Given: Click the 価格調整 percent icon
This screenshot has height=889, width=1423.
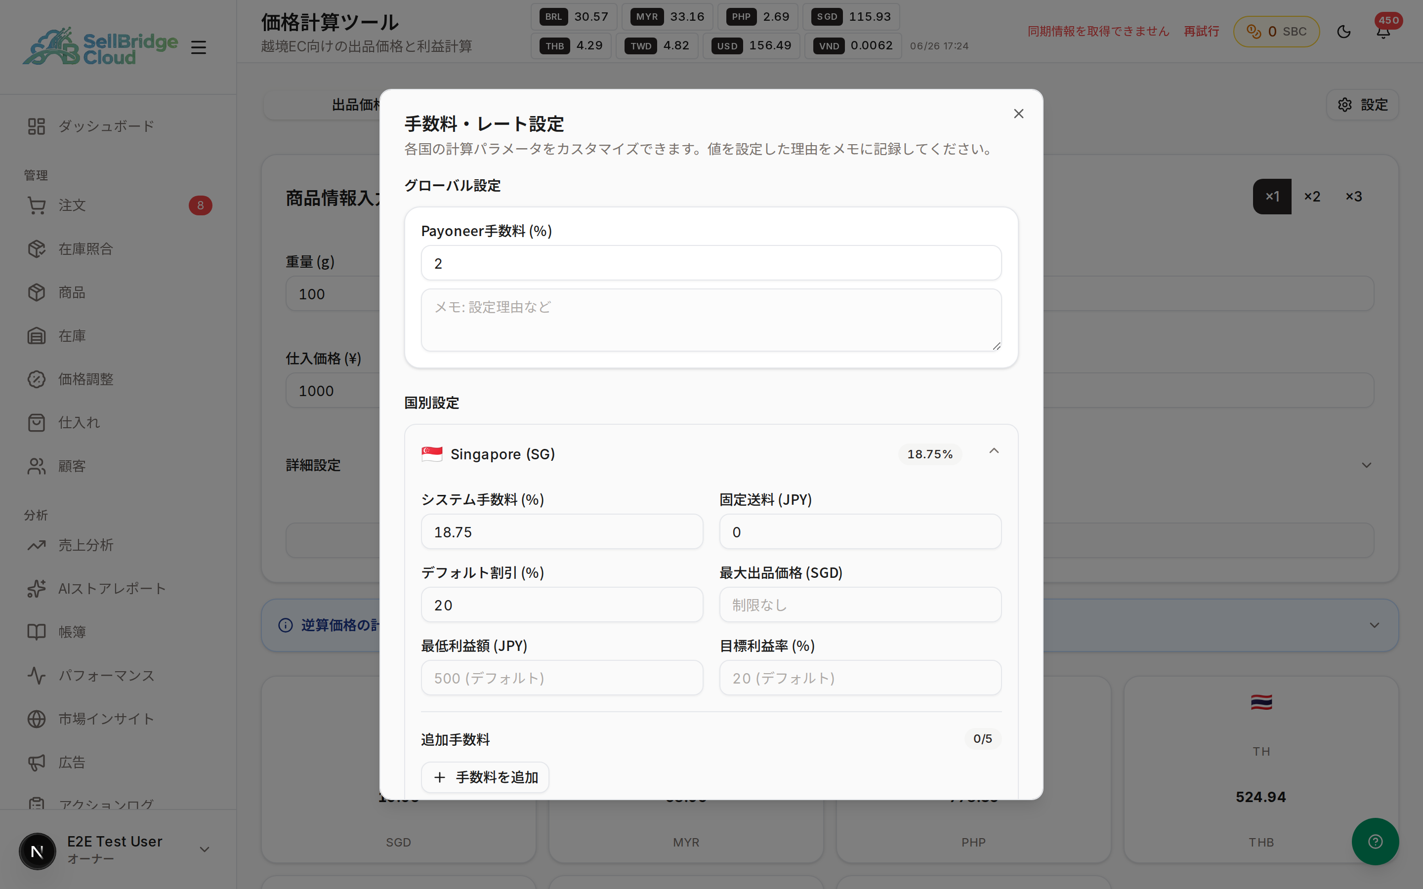Looking at the screenshot, I should click(37, 379).
